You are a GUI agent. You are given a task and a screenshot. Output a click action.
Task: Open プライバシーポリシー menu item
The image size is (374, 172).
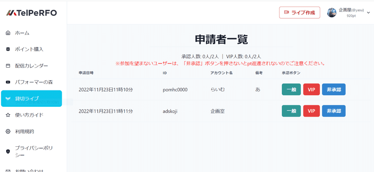[x=34, y=151]
